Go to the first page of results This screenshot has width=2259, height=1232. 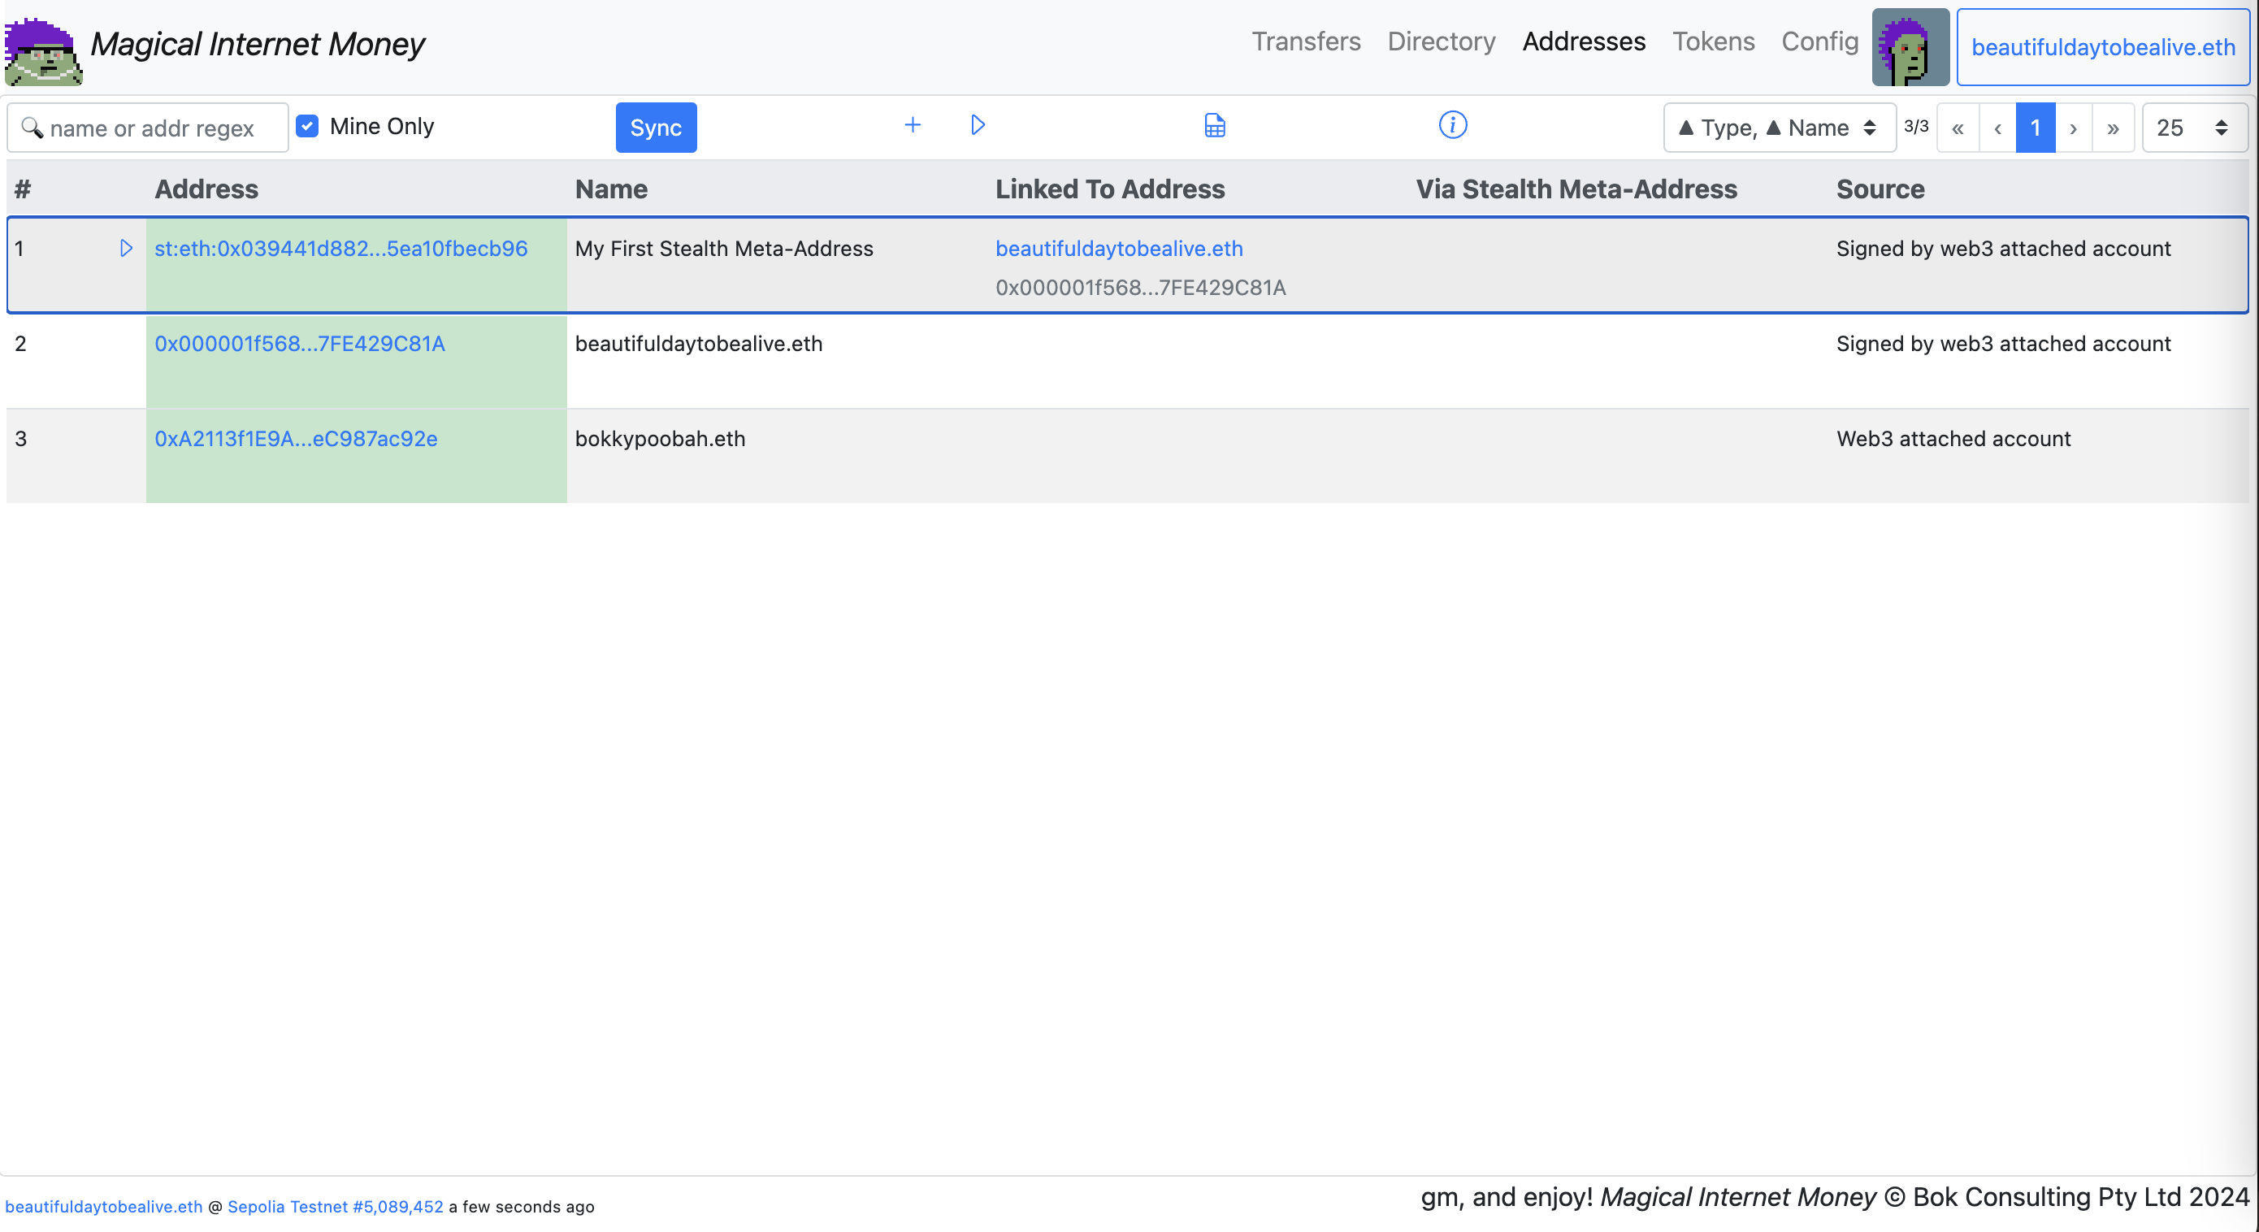pos(1958,128)
